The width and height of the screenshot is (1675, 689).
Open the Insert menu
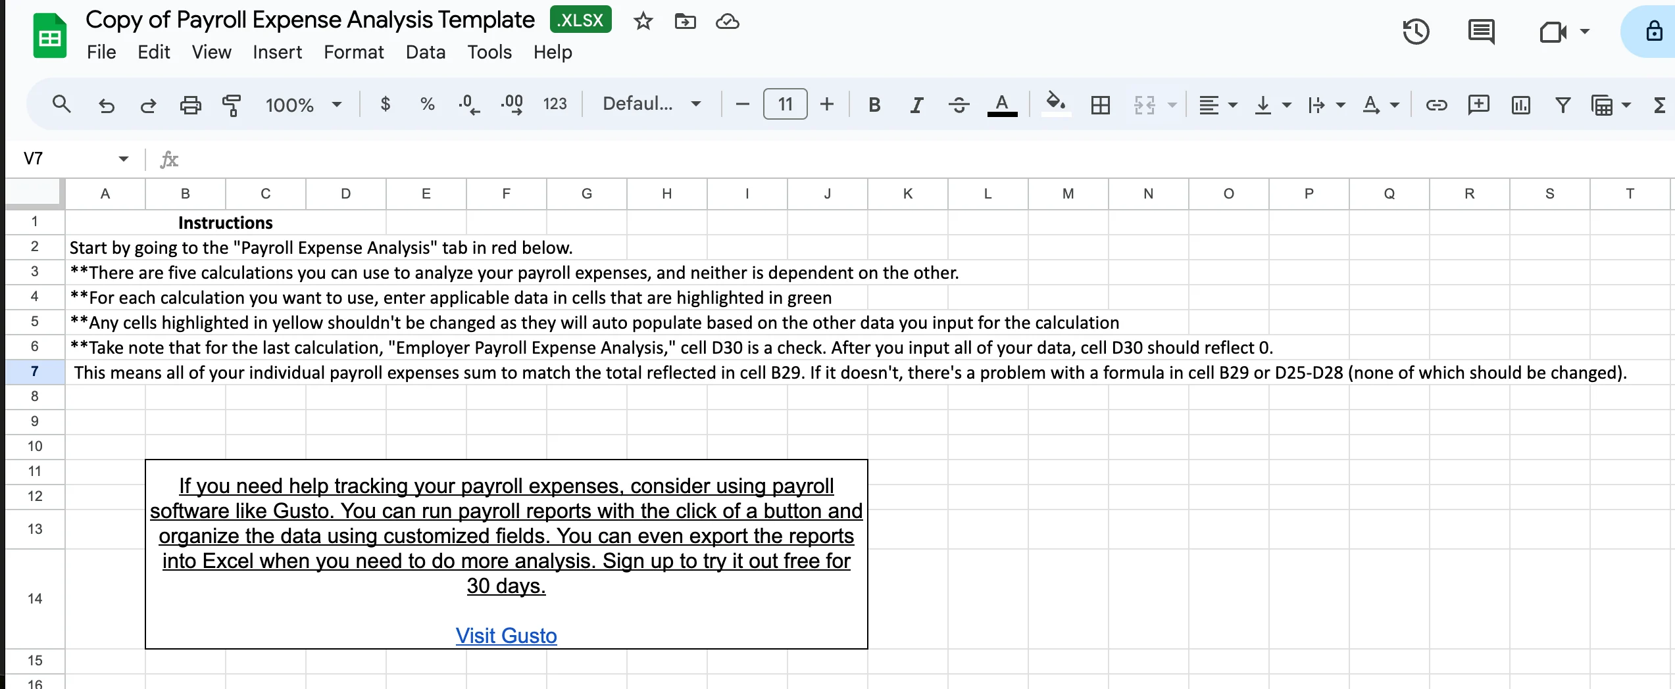click(277, 52)
